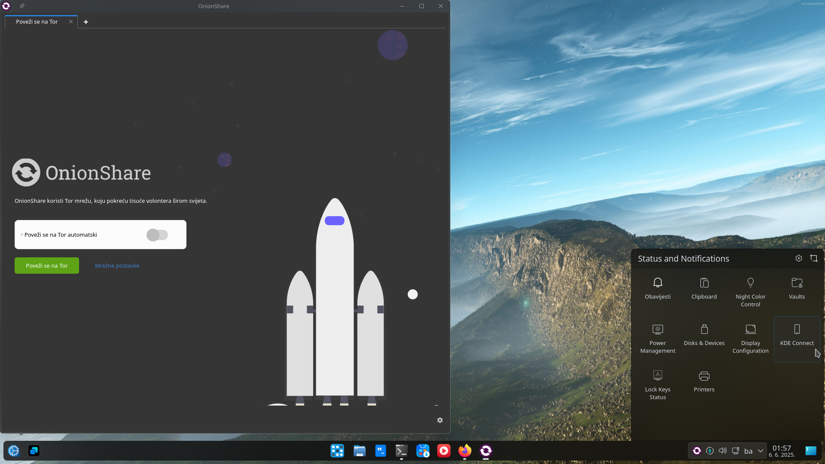Click the 'ba' keyboard layout indicator
Image resolution: width=825 pixels, height=464 pixels.
pyautogui.click(x=749, y=451)
